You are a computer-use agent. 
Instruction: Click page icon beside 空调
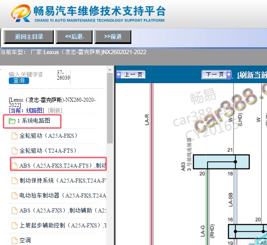15,241
